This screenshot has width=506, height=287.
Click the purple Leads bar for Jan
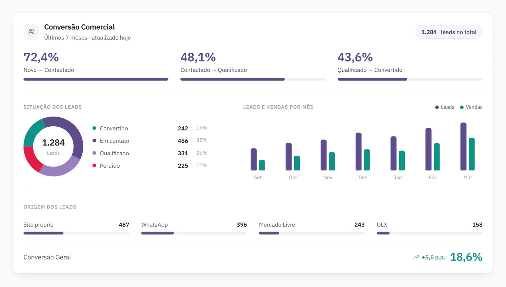394,153
